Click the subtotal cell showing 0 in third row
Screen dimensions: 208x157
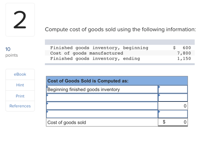(173, 106)
